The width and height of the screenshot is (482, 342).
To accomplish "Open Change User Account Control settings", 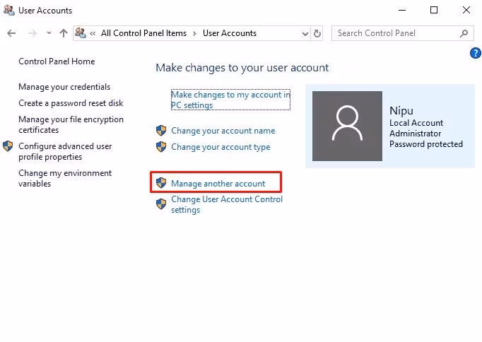I will tap(226, 204).
